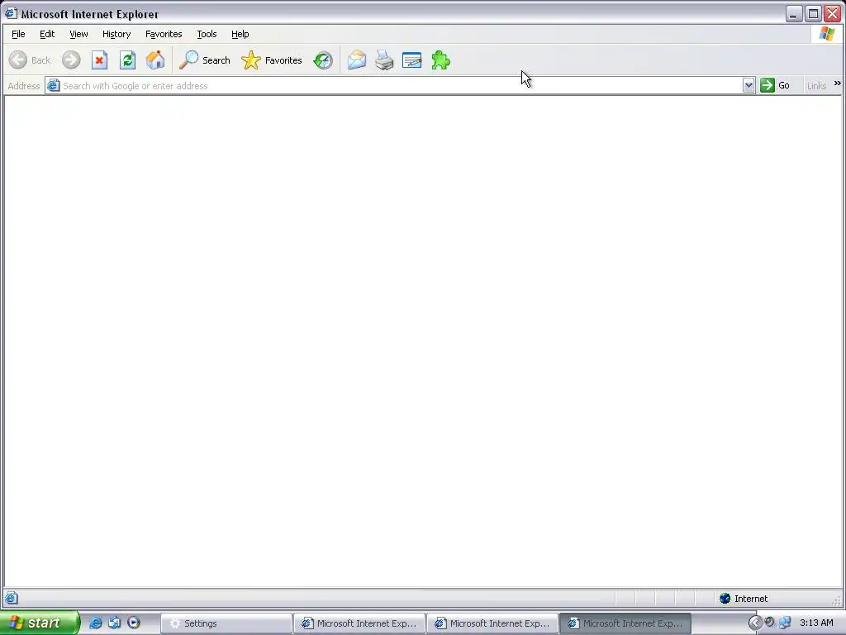This screenshot has height=635, width=846.
Task: Stop page loading with red X icon
Action: click(x=99, y=60)
